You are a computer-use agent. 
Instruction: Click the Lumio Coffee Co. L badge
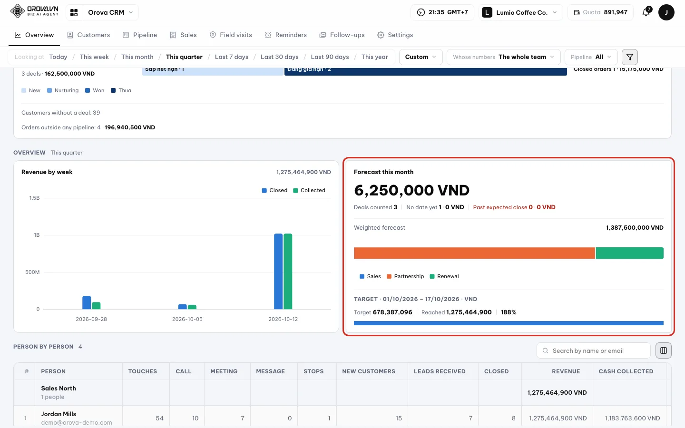[487, 12]
